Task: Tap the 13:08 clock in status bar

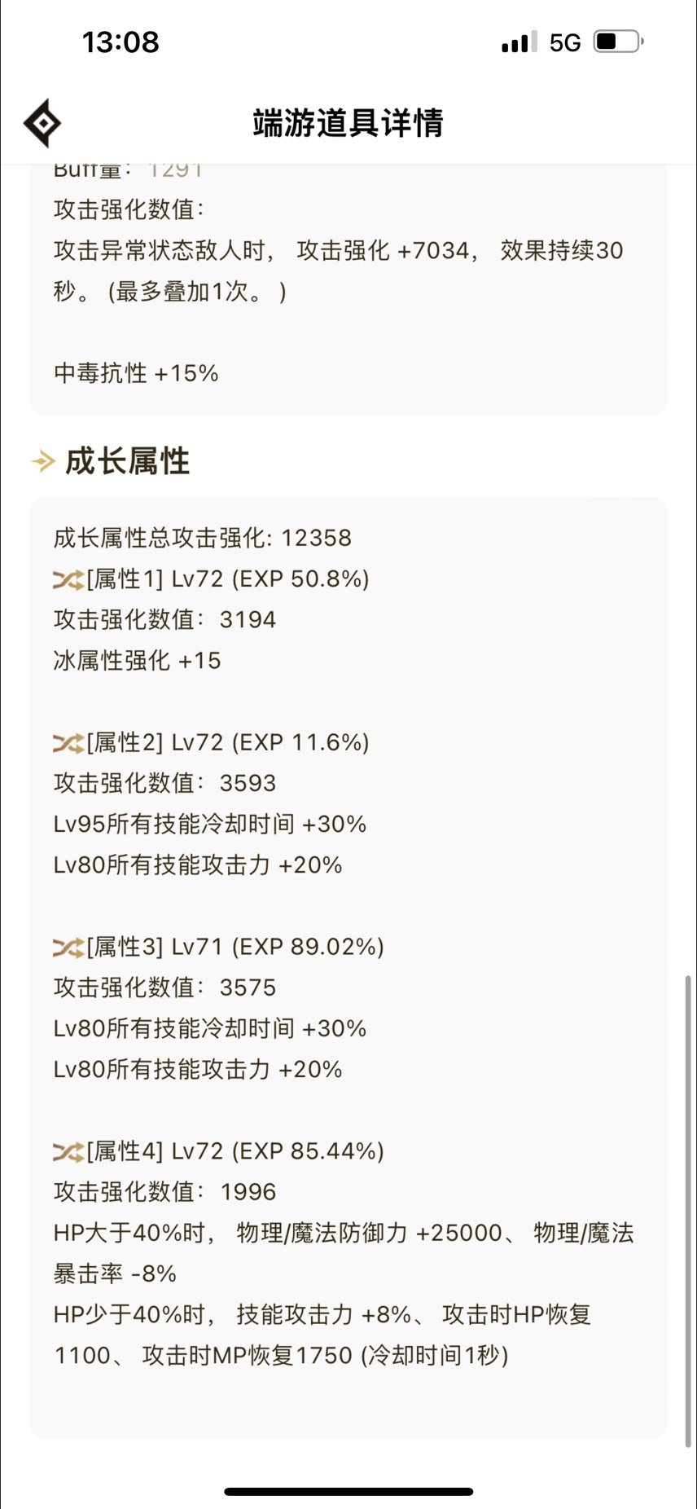Action: point(121,42)
